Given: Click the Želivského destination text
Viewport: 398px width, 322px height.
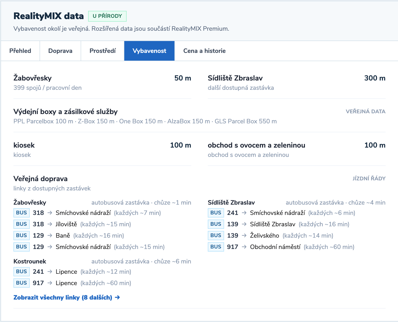Looking at the screenshot, I should (x=265, y=236).
